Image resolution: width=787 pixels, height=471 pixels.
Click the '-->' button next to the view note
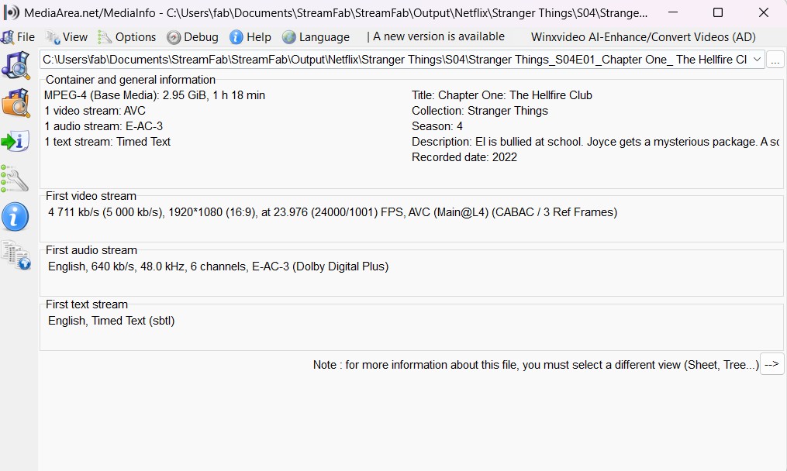point(772,364)
